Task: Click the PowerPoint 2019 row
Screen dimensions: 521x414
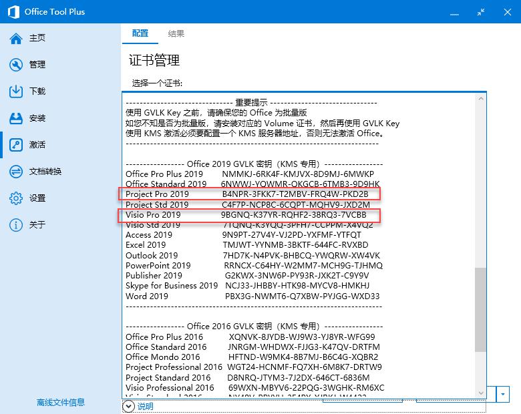Action: pos(254,265)
